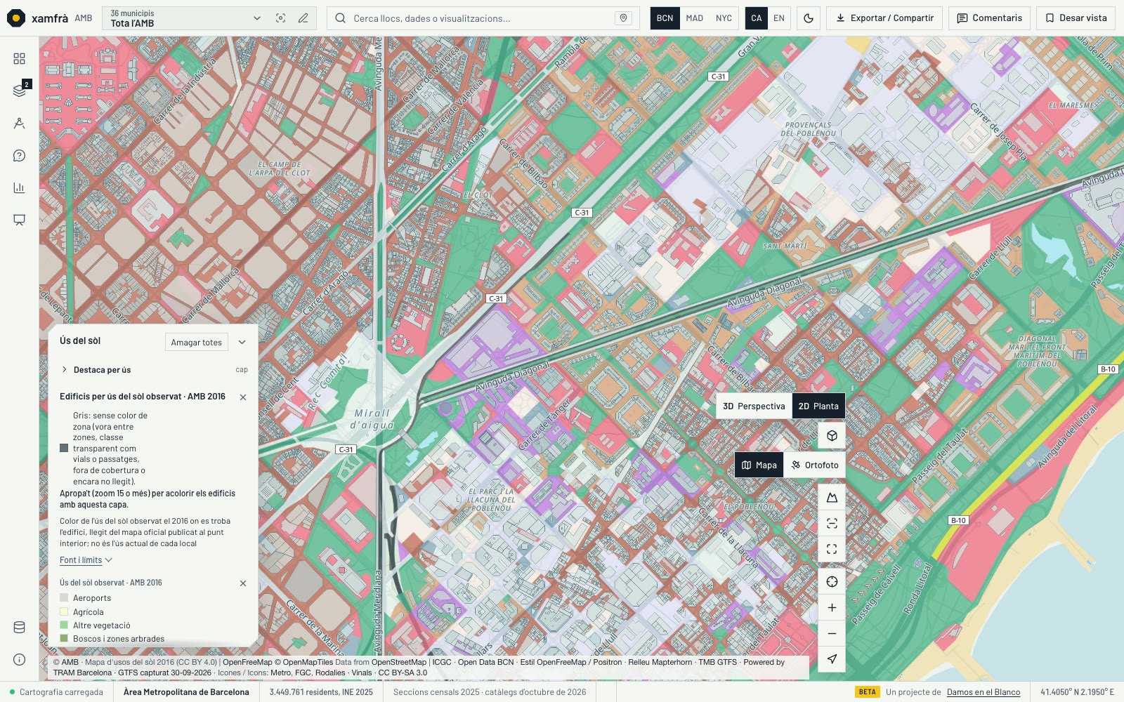Click the focus-area icon beside Tota l'AMB
1124x702 pixels.
[280, 18]
